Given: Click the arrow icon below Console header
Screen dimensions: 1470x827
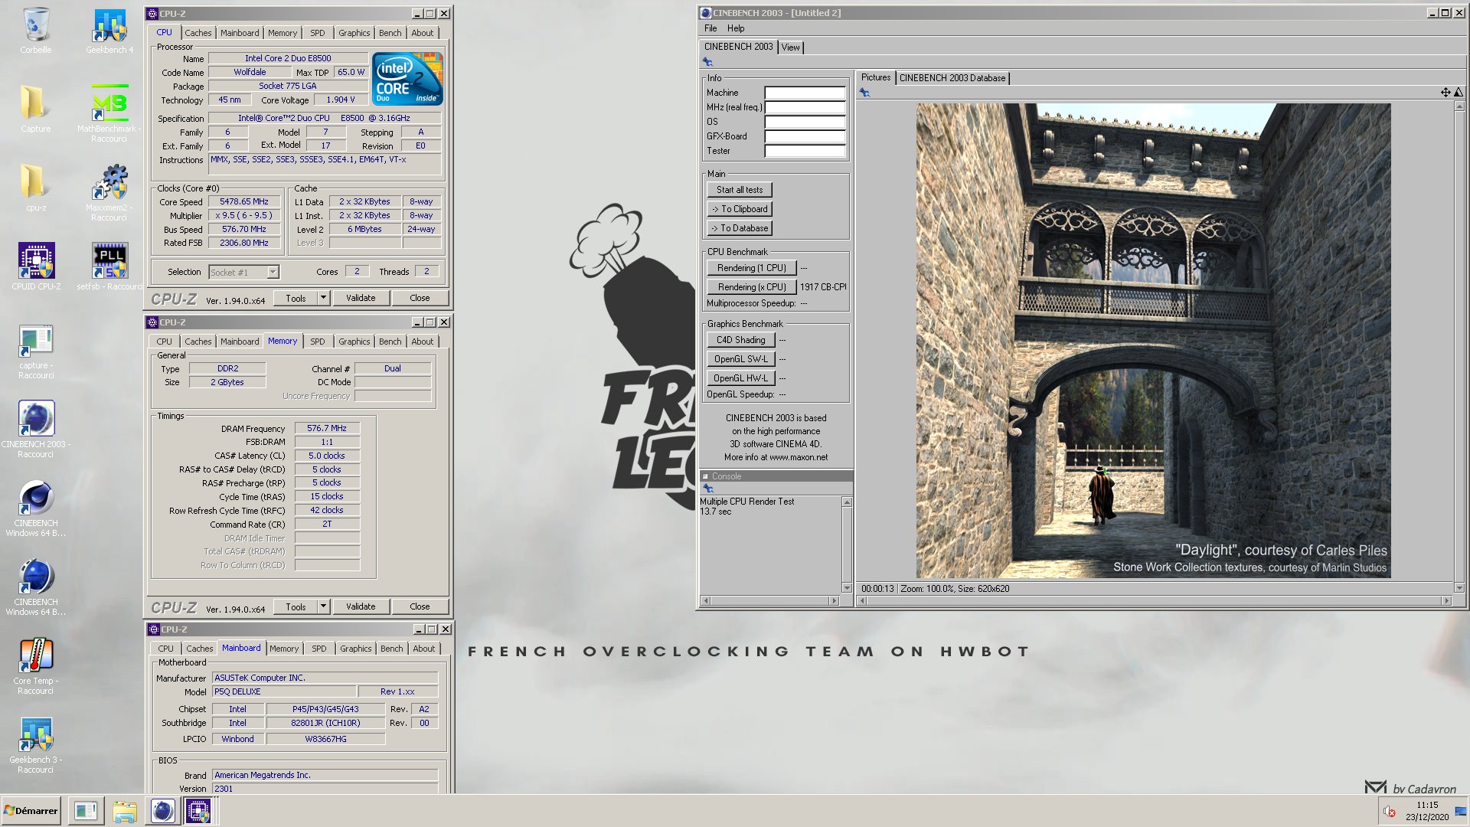Looking at the screenshot, I should click(708, 489).
